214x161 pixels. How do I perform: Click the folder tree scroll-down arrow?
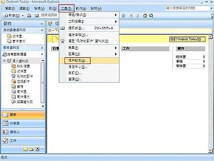(43, 106)
